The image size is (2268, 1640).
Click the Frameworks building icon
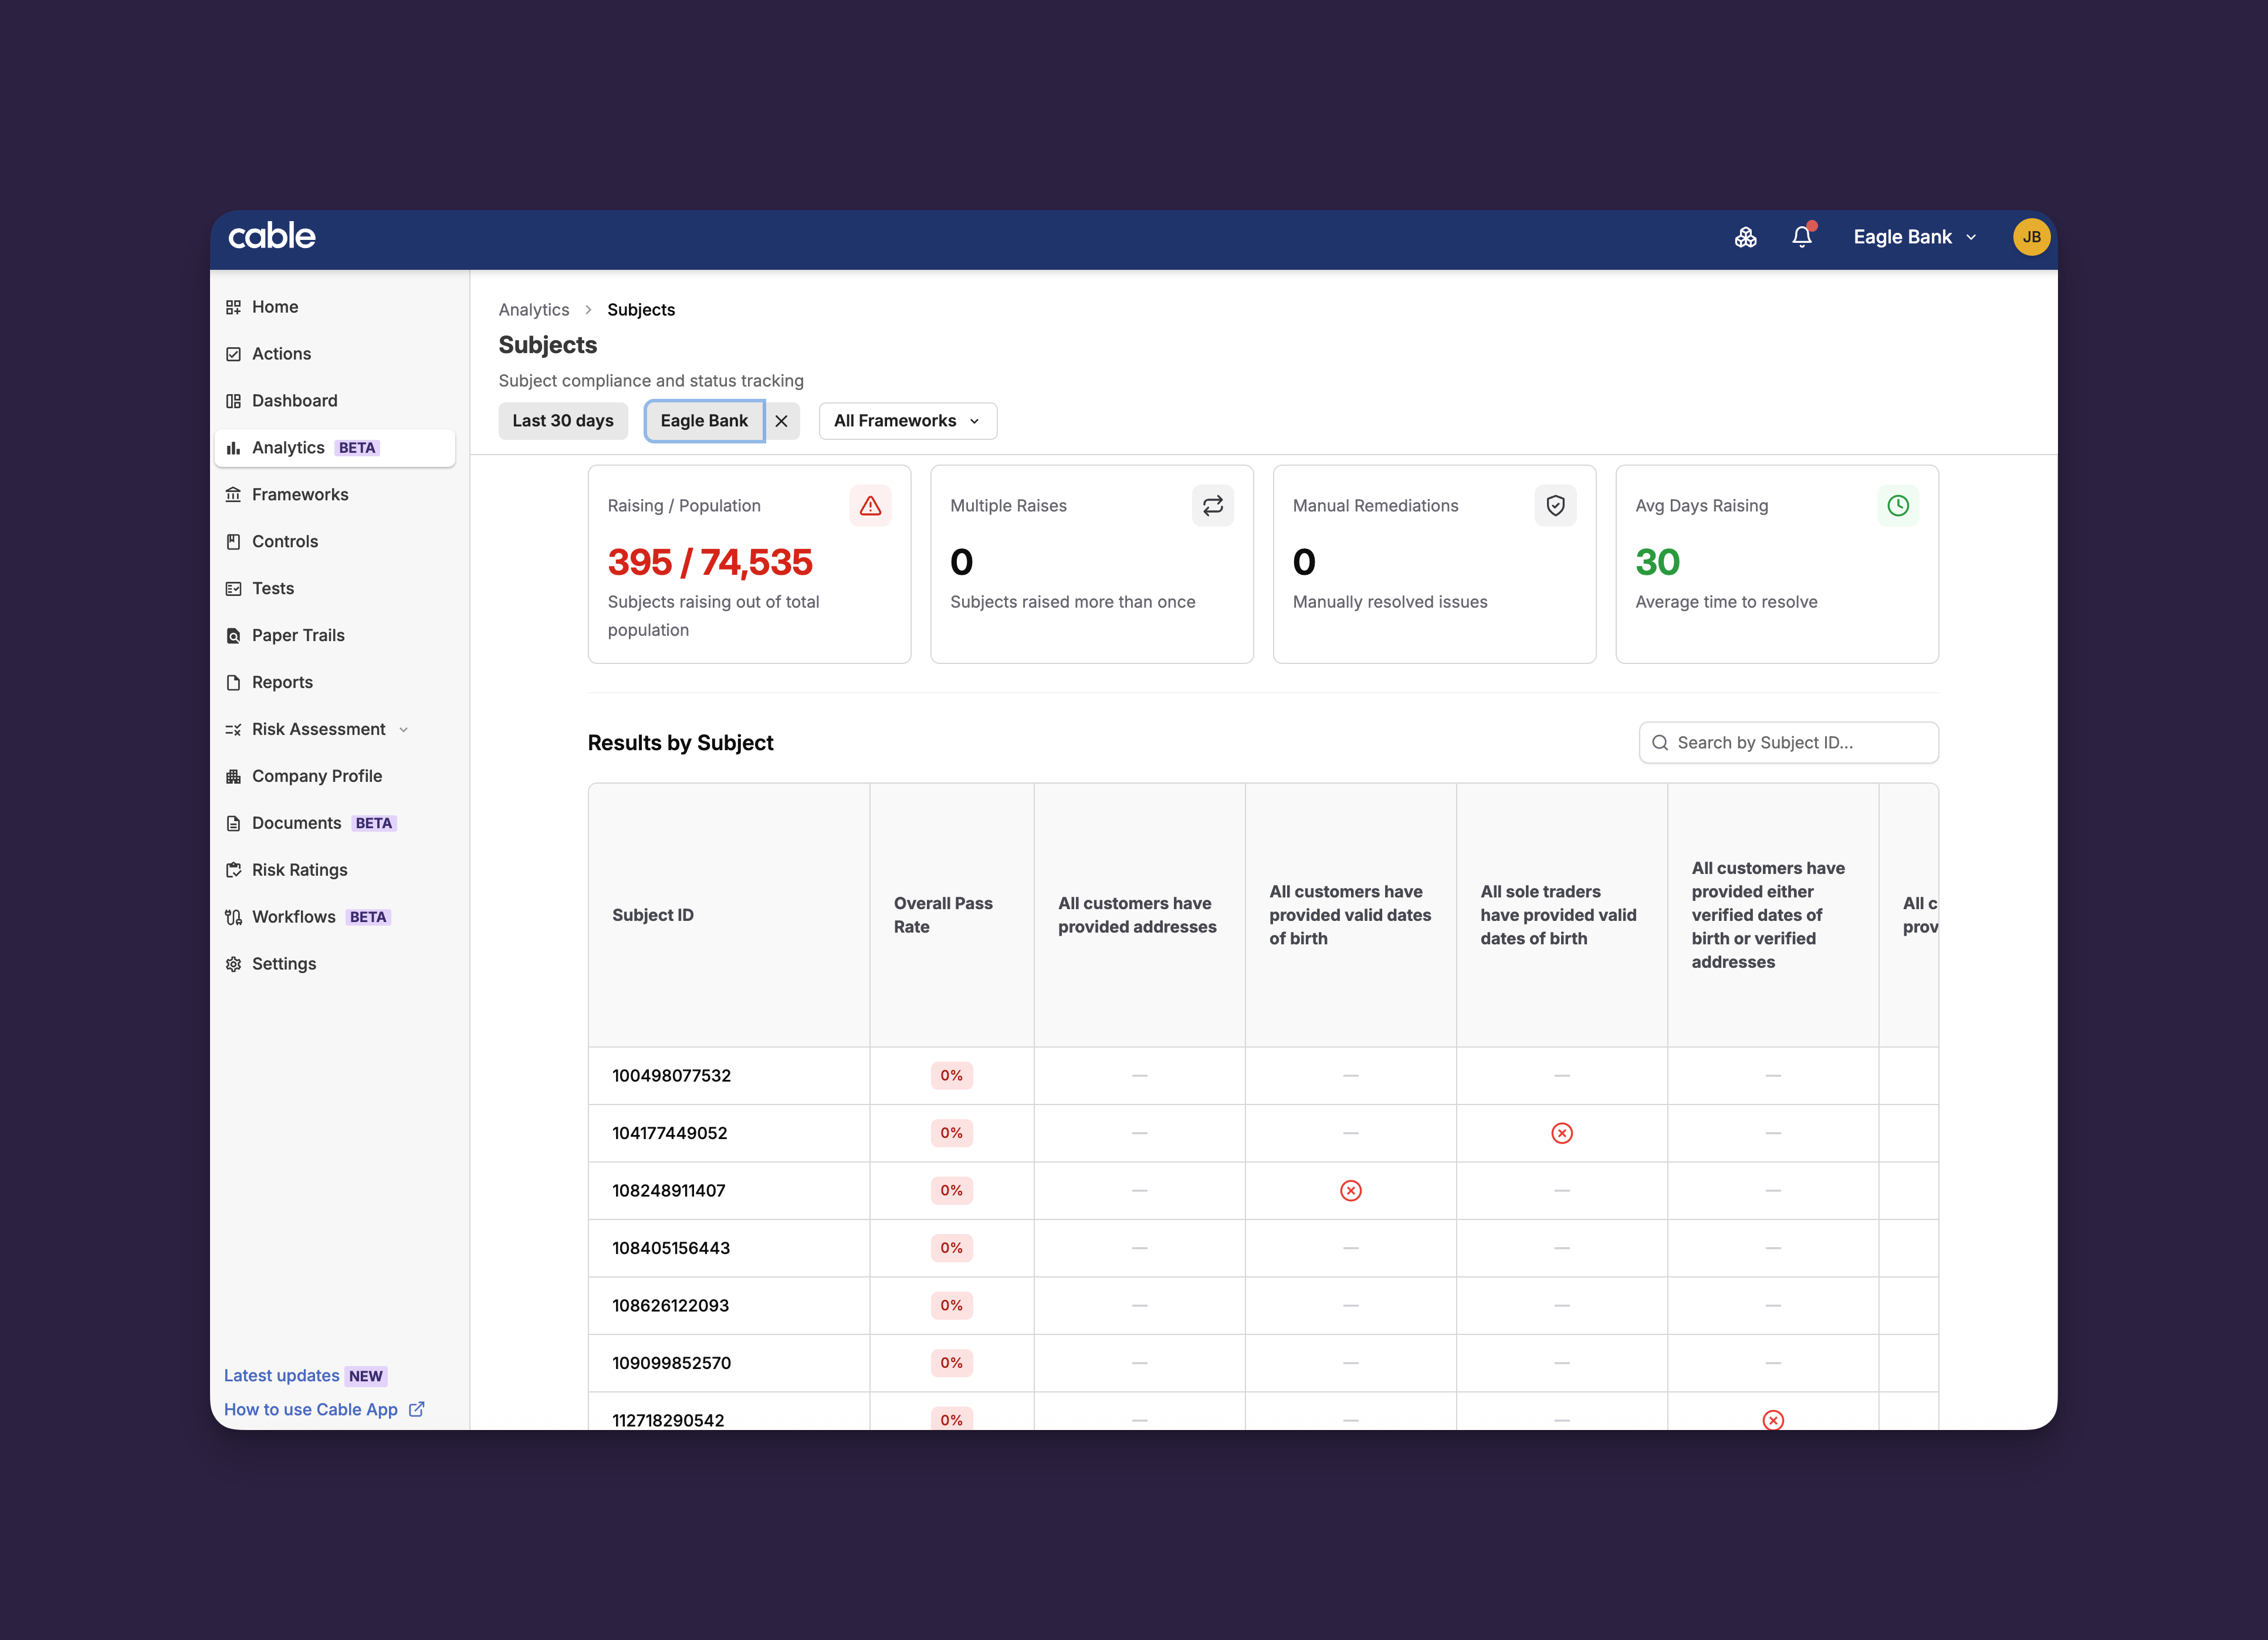coord(233,495)
